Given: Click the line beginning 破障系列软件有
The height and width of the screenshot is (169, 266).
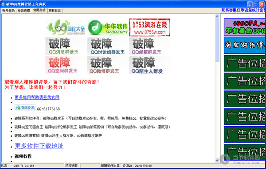Looking at the screenshot, I should [90, 118].
